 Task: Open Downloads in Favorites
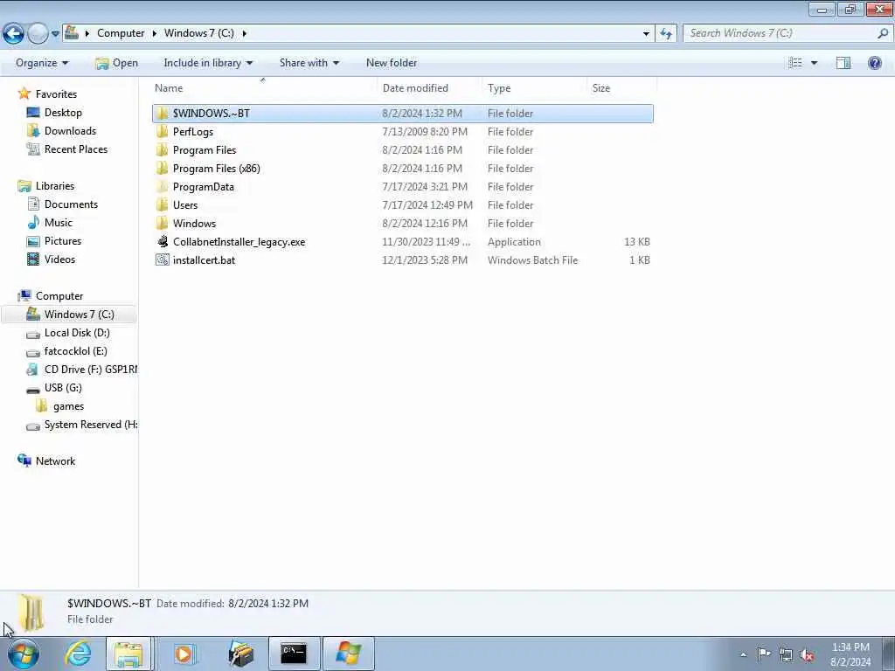point(70,131)
